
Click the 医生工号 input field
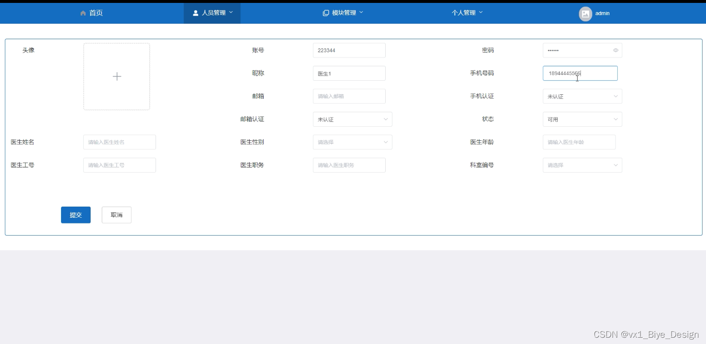(120, 165)
